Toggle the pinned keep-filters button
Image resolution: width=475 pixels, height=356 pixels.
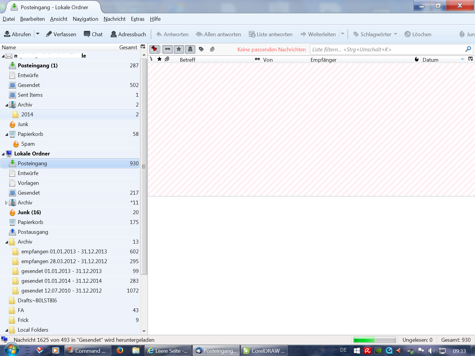point(154,49)
